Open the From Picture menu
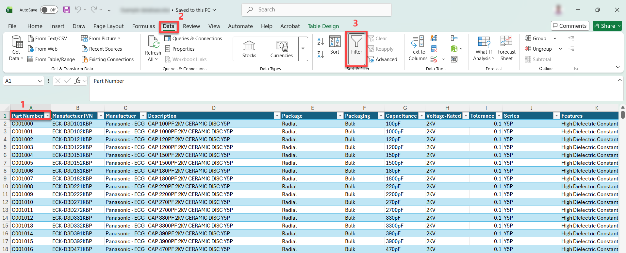Screen dimensions: 626x253 pyautogui.click(x=101, y=38)
